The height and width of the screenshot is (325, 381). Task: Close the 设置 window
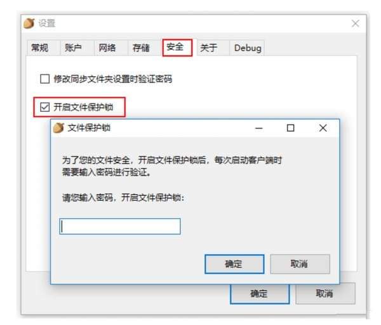coord(355,24)
